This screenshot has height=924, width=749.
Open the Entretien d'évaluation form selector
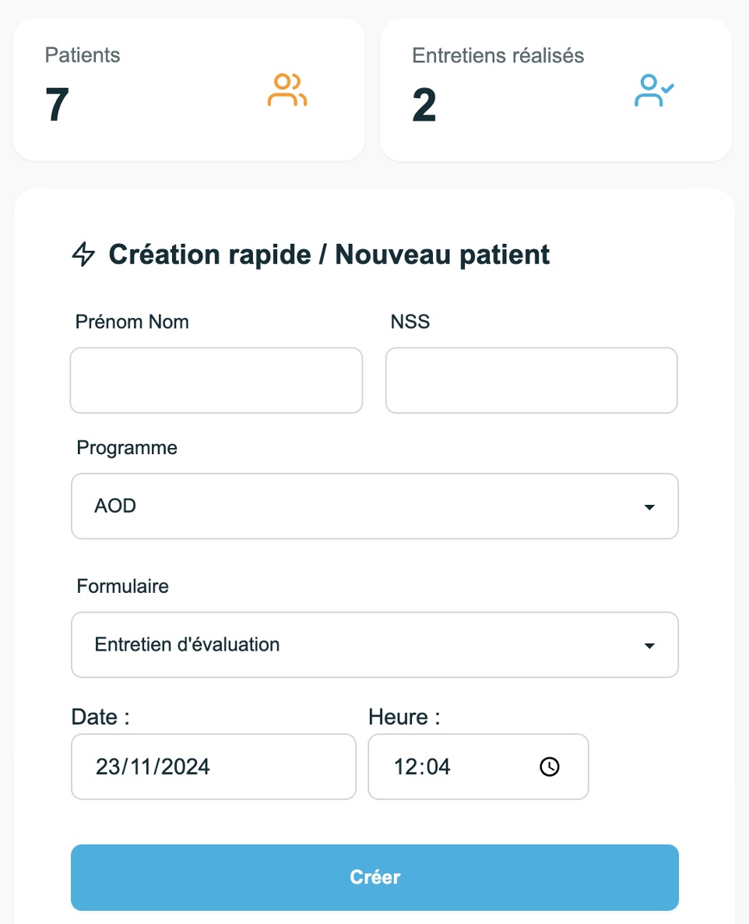[x=374, y=644]
